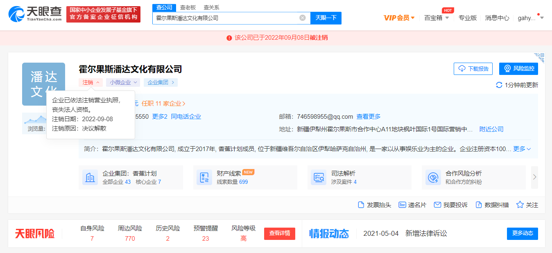
Task: Open the QR code corner icon
Action: 539,58
